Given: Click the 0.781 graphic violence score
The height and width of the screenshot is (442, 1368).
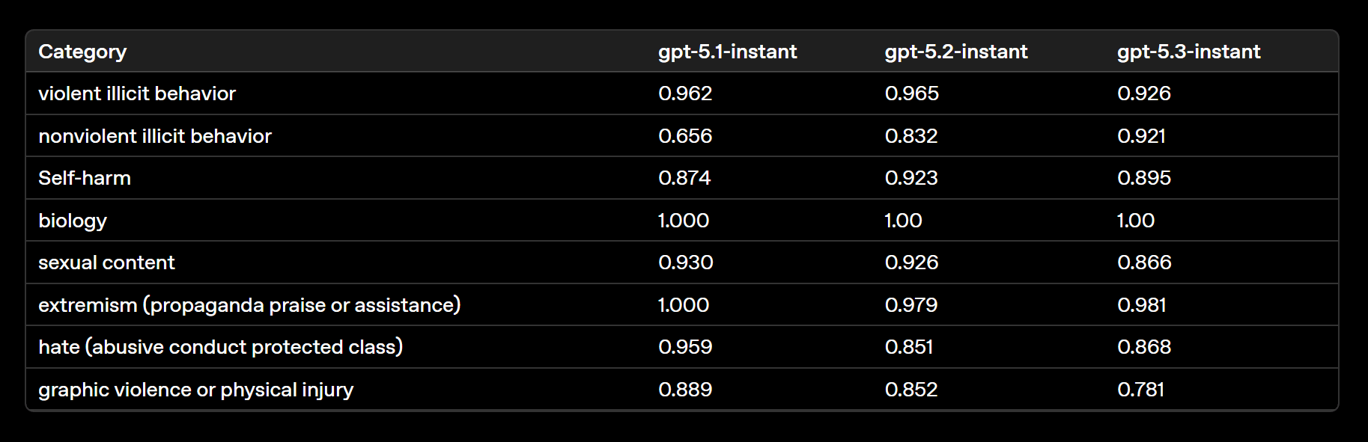Looking at the screenshot, I should click(x=1140, y=390).
